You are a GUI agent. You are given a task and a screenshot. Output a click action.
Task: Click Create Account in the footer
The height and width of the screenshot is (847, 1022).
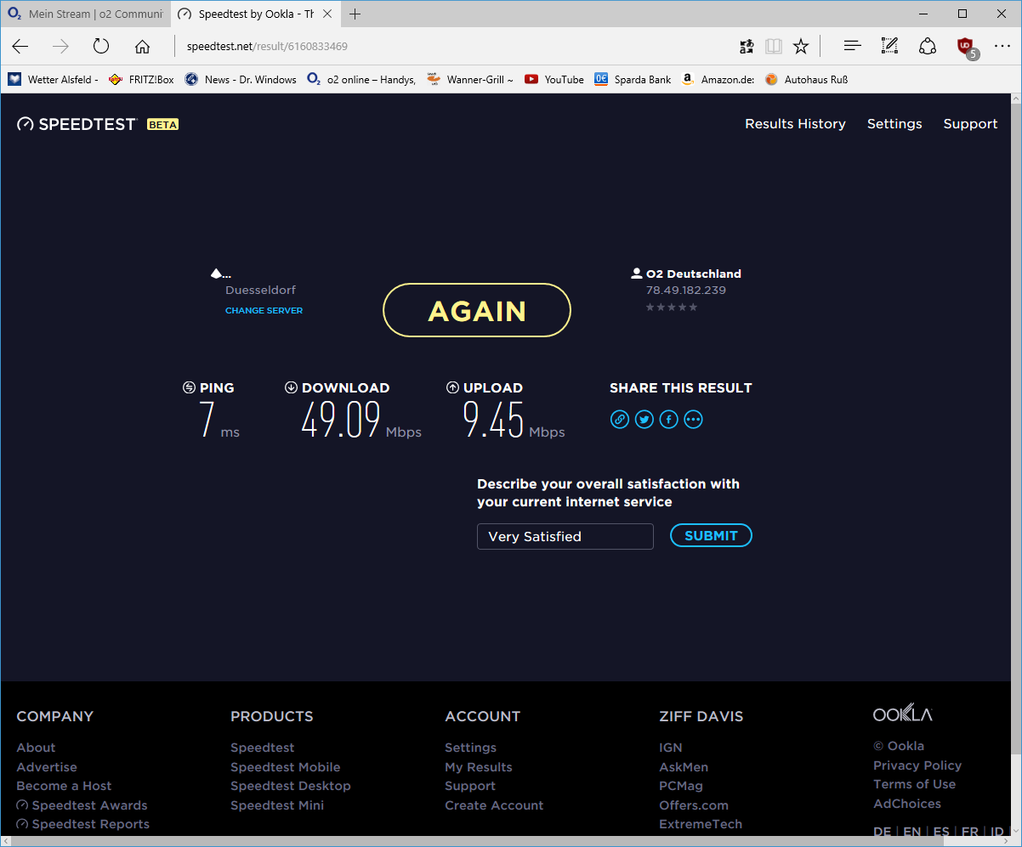click(494, 805)
